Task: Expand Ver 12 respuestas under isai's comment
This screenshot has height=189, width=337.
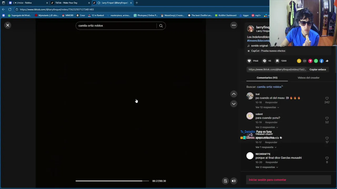Action: (267, 107)
